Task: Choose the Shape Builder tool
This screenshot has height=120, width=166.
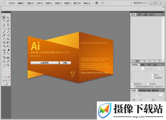Action: tap(4, 46)
